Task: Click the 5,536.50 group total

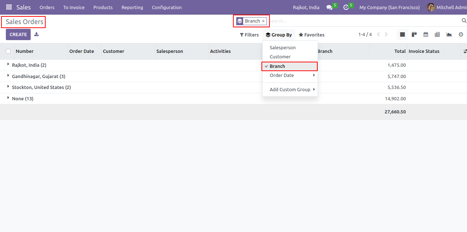Action: 397,88
